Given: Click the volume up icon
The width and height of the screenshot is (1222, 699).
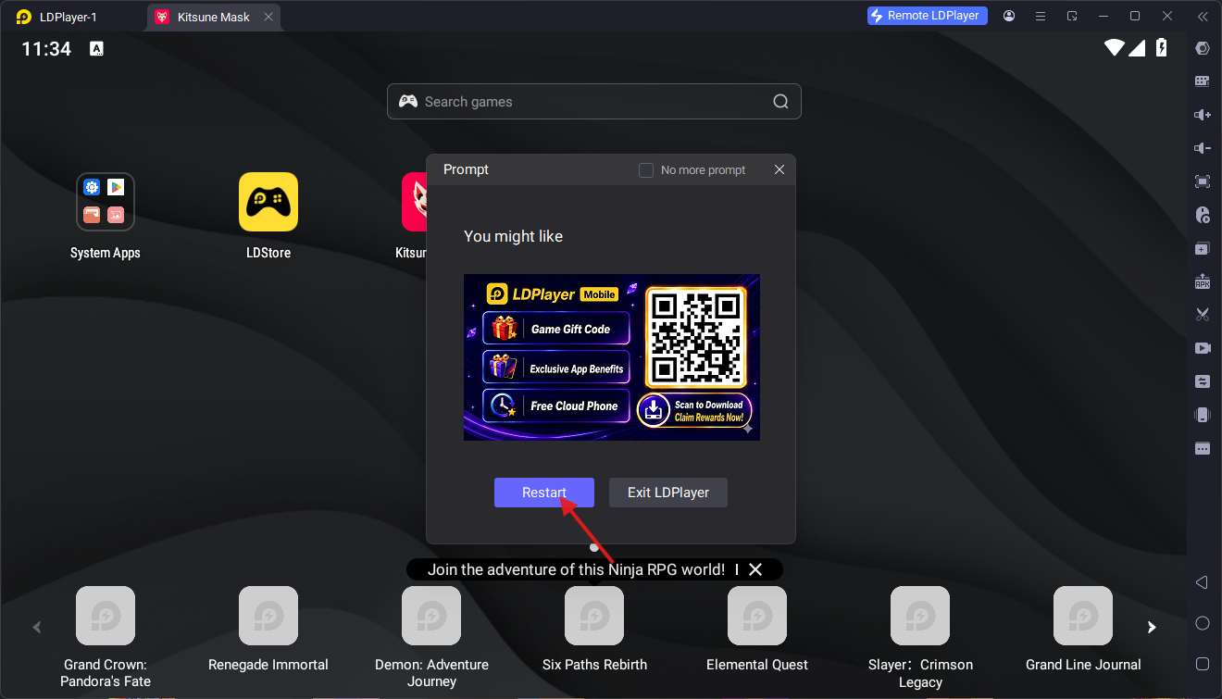Looking at the screenshot, I should pos(1203,115).
